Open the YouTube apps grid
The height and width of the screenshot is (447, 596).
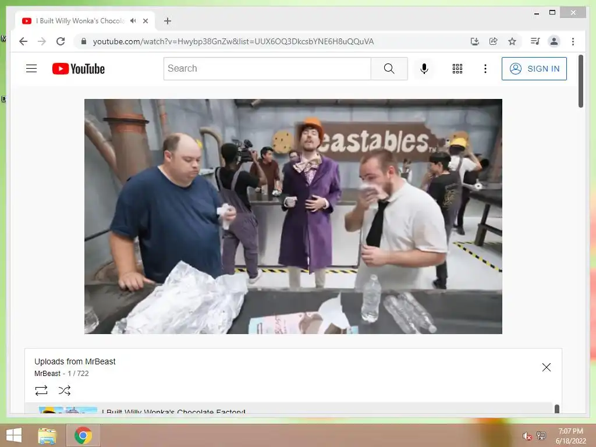coord(457,69)
